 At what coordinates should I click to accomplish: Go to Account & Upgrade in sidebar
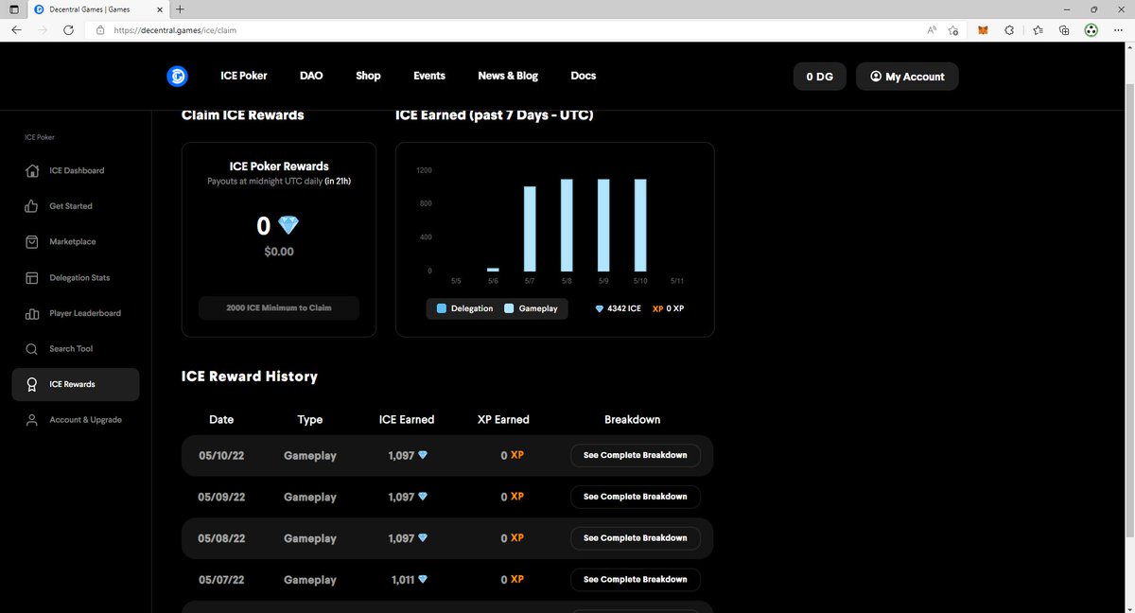pyautogui.click(x=76, y=420)
